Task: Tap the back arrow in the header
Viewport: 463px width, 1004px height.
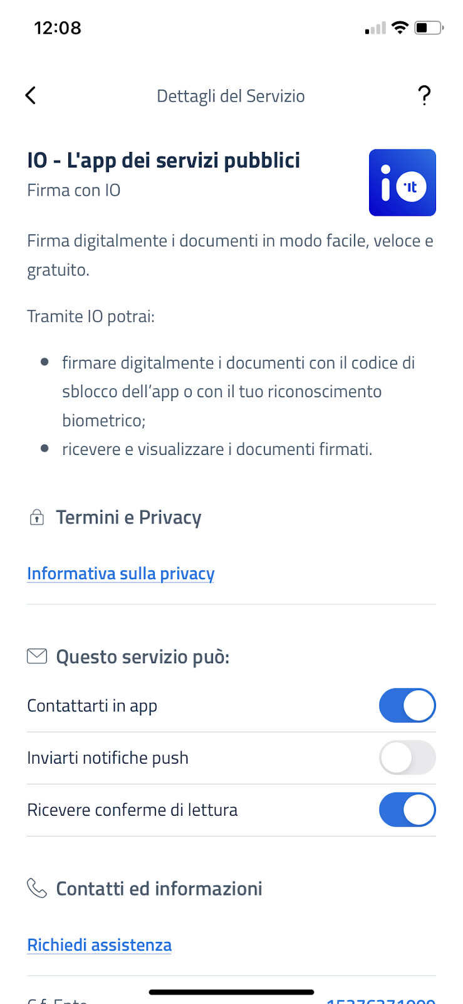Action: click(31, 95)
